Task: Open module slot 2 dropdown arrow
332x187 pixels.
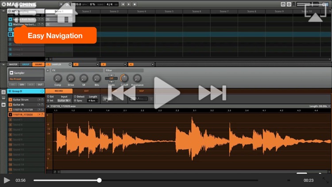Action: (97, 64)
